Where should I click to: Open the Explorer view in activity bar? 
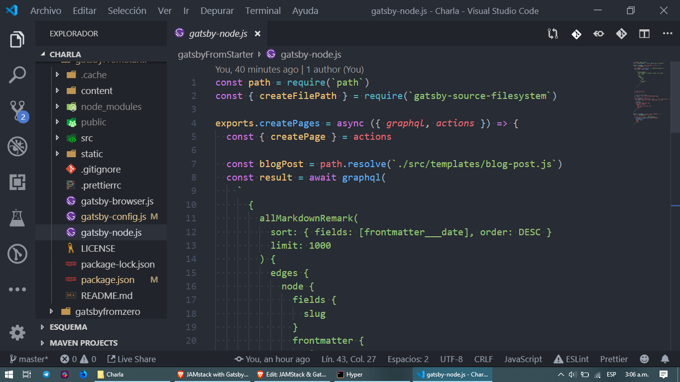click(x=17, y=39)
